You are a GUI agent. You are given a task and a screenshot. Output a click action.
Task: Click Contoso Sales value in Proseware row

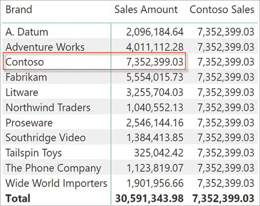226,123
